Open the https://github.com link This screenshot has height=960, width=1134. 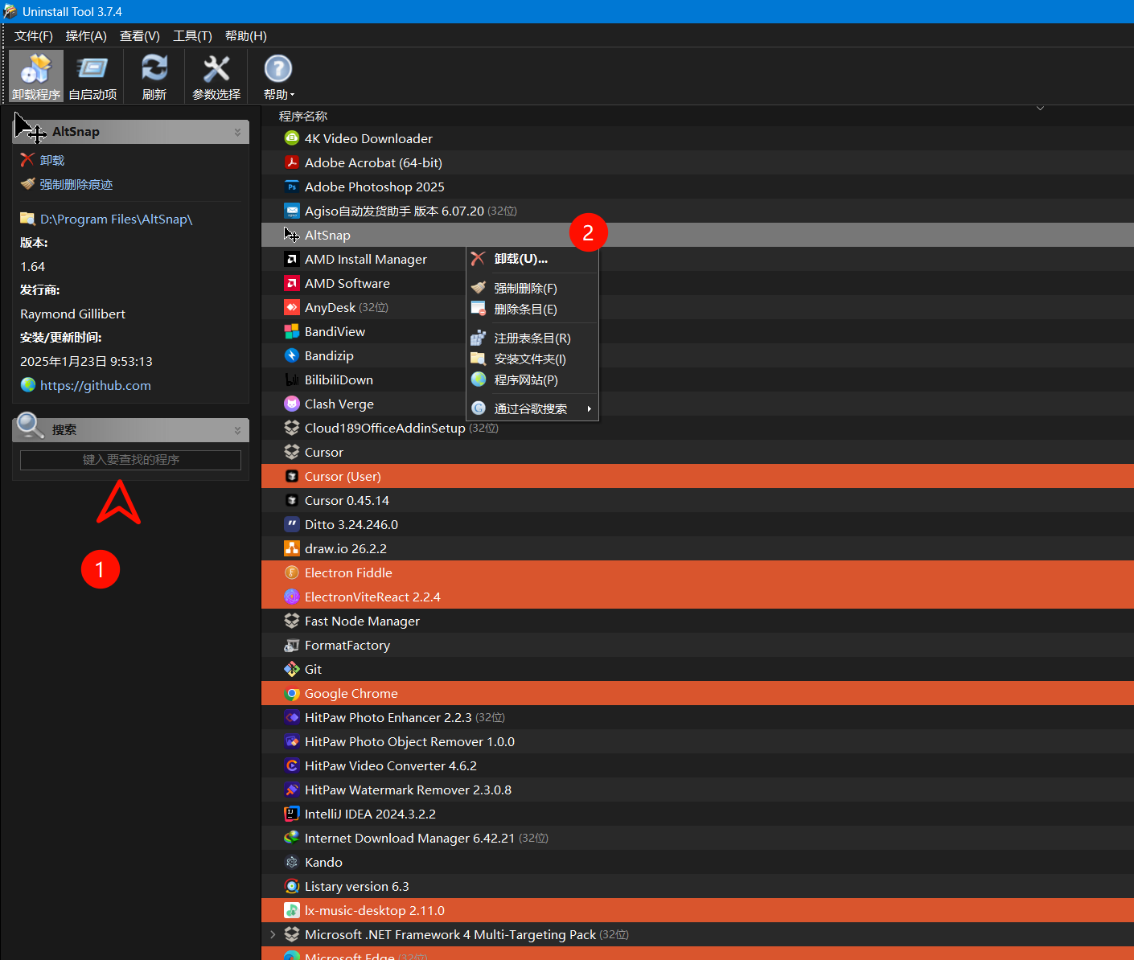[96, 385]
